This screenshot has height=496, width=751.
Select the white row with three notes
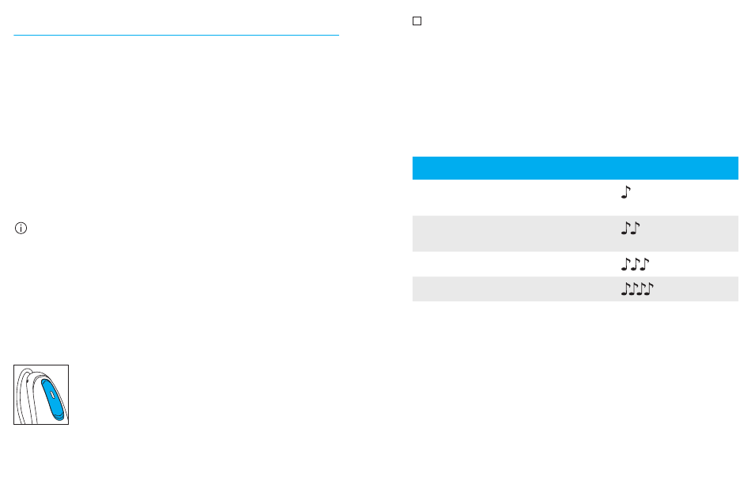(576, 264)
